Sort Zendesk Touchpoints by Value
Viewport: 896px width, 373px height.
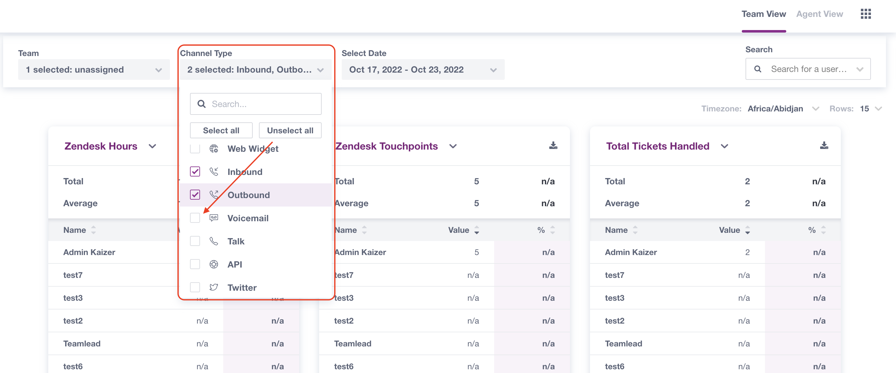(x=477, y=230)
